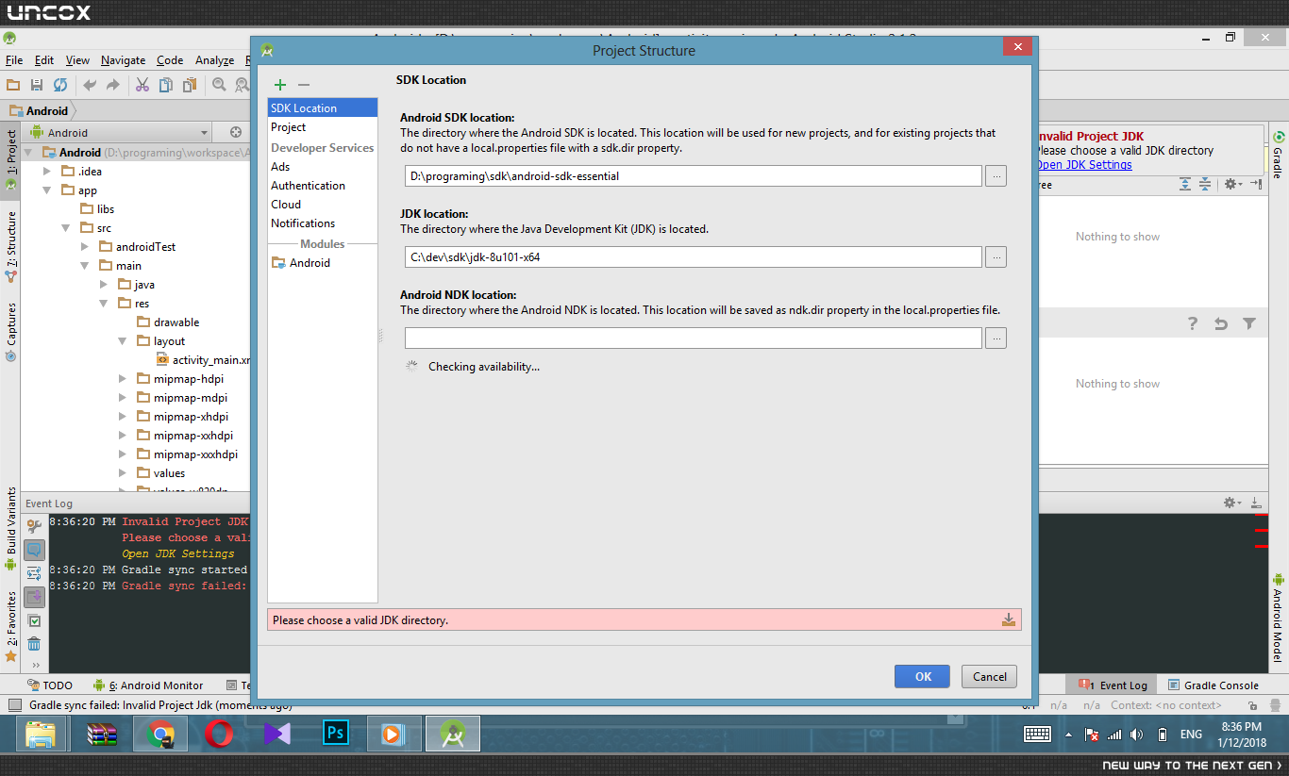The width and height of the screenshot is (1289, 776).
Task: Expand the androidTest folder
Action: point(85,246)
